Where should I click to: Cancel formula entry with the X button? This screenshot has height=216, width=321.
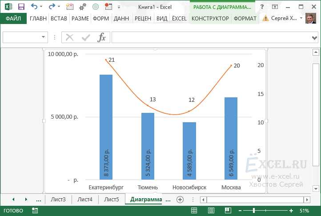[70, 37]
